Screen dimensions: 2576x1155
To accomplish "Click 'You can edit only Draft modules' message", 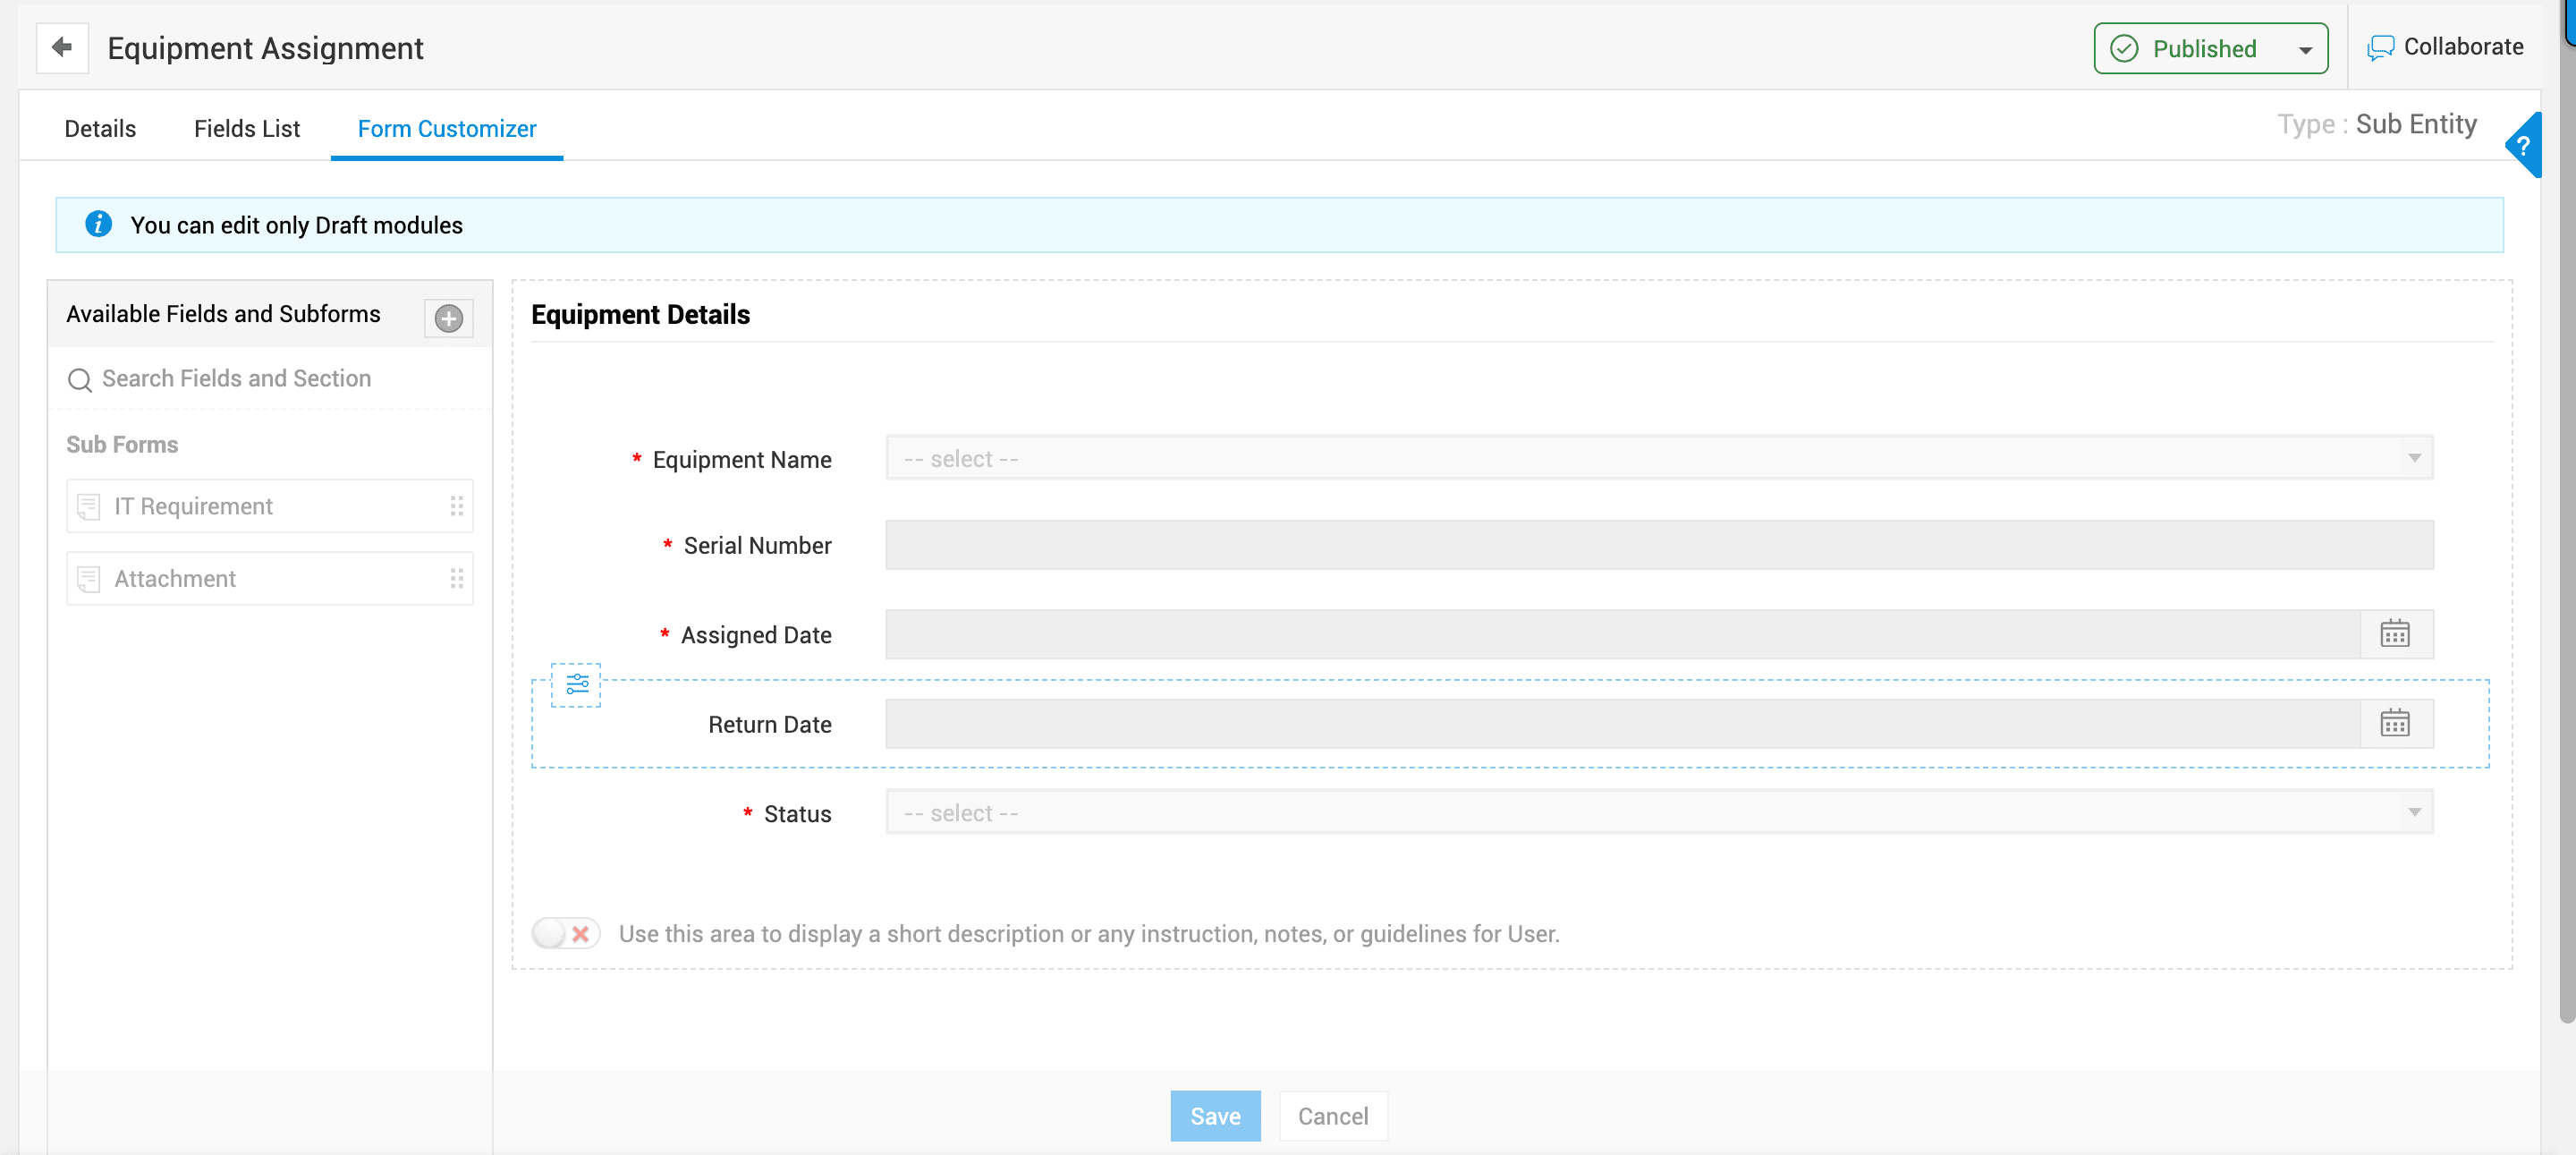I will [x=296, y=225].
